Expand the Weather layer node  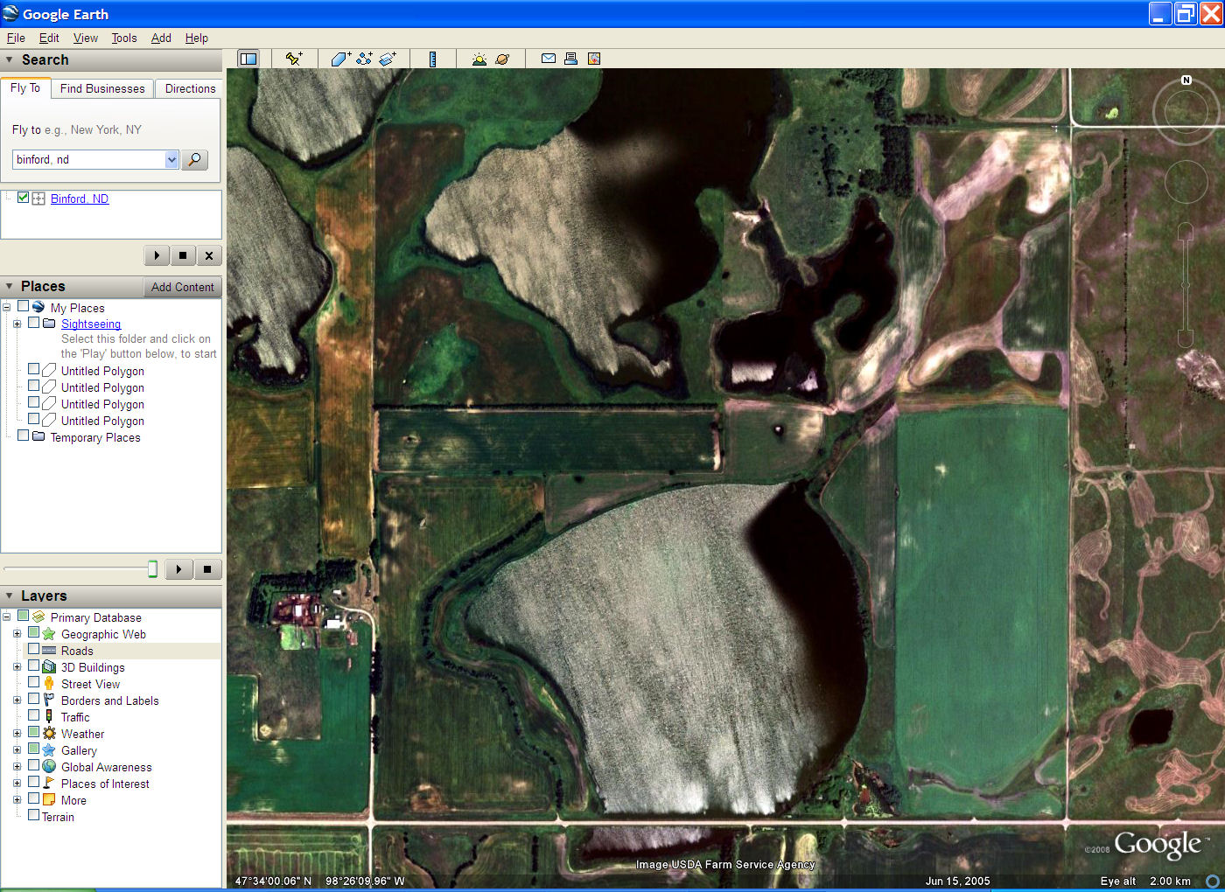tap(17, 734)
